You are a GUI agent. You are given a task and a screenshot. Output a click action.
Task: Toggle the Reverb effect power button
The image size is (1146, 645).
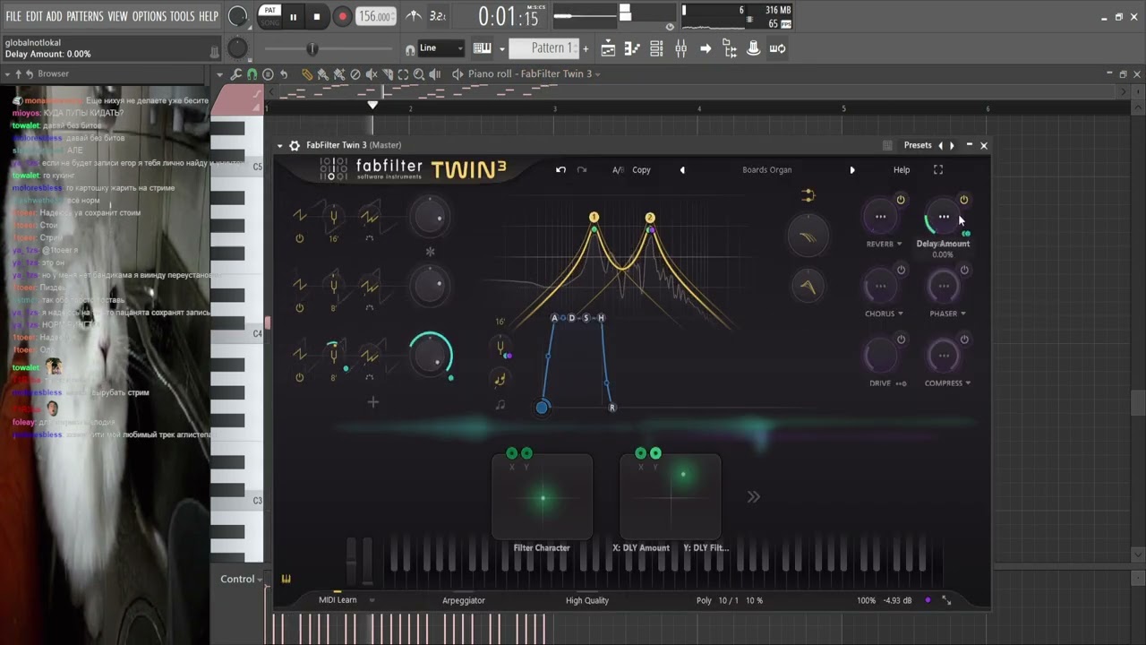pos(901,200)
